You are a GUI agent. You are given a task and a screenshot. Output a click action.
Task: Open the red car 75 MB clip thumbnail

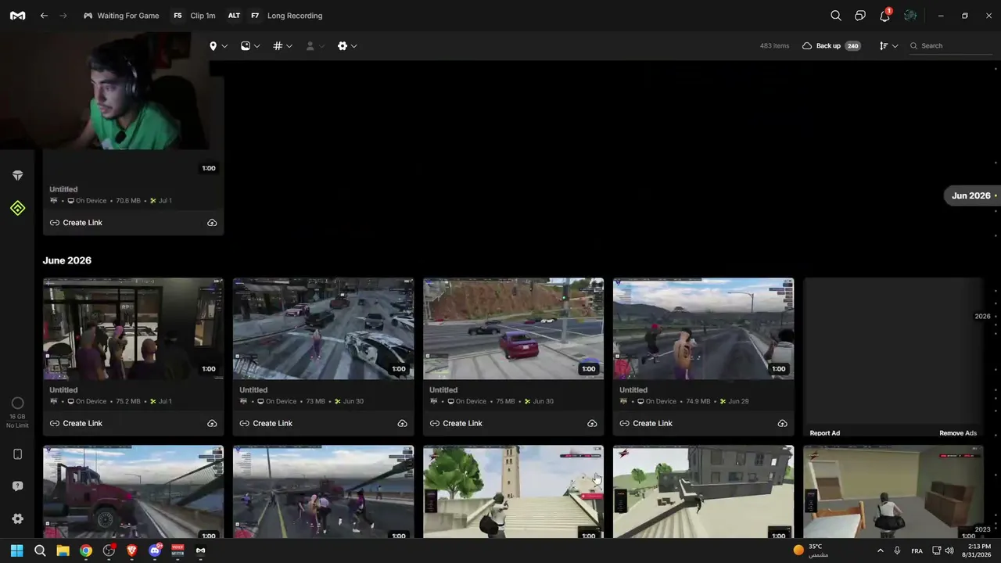(x=513, y=328)
